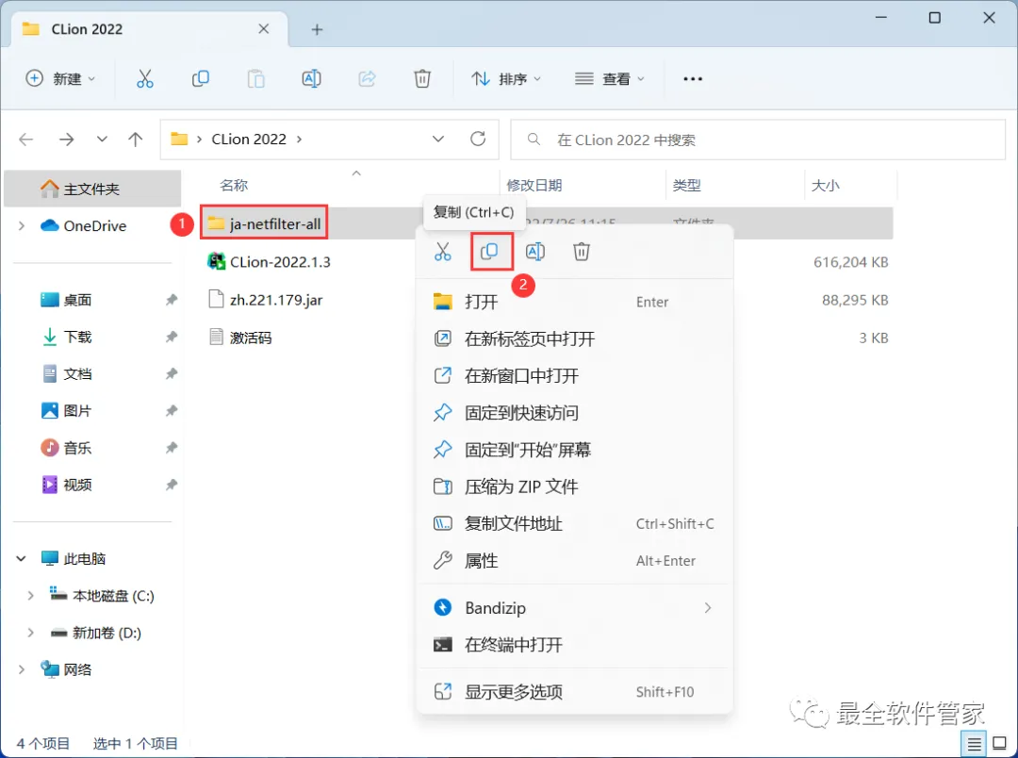1018x758 pixels.
Task: Choose 固定到快速访问
Action: pos(574,412)
